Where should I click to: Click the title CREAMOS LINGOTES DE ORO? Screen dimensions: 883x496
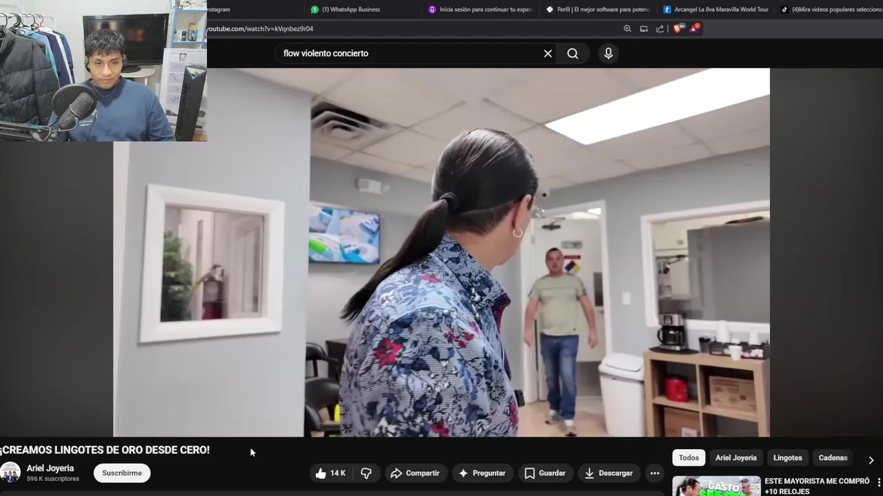[x=105, y=450]
